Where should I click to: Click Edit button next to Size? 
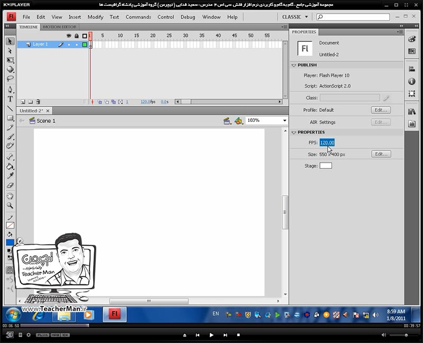(x=381, y=154)
